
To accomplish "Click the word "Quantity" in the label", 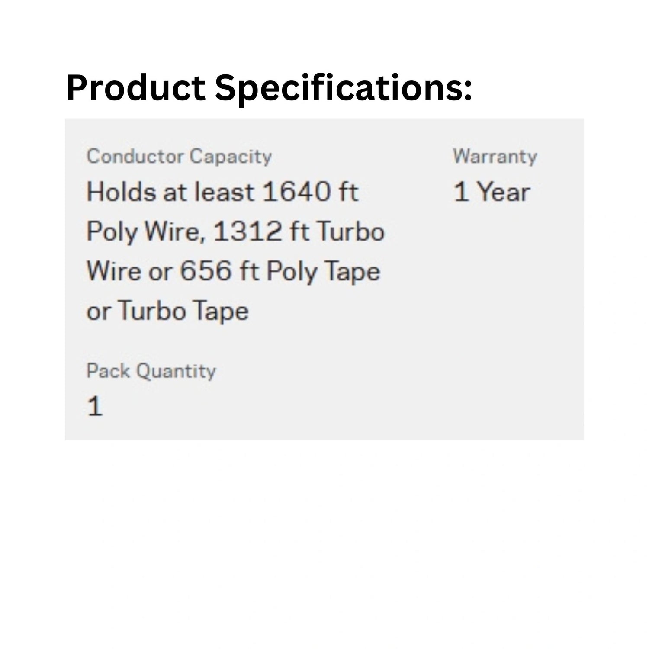I will click(x=177, y=372).
